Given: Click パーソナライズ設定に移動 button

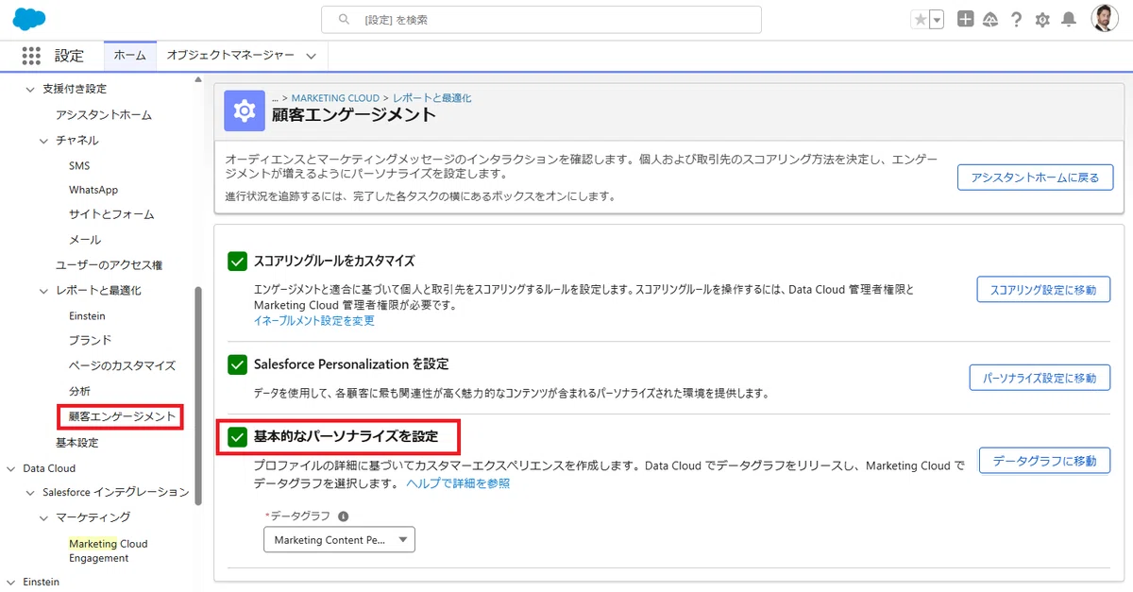Looking at the screenshot, I should point(1040,378).
